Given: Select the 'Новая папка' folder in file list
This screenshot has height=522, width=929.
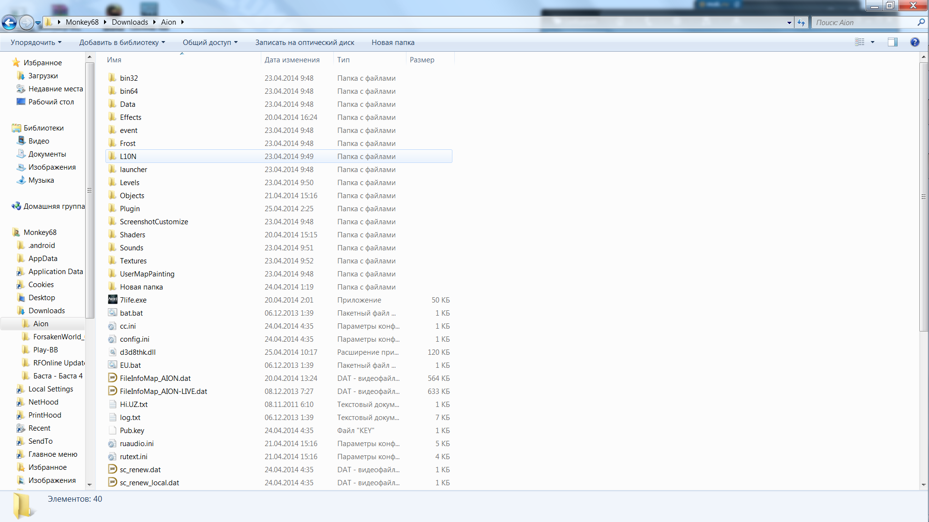Looking at the screenshot, I should coord(141,287).
